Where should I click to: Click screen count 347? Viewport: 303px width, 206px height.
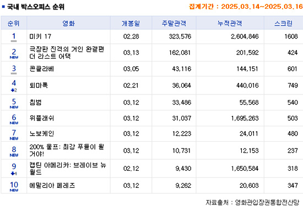pos(293,185)
